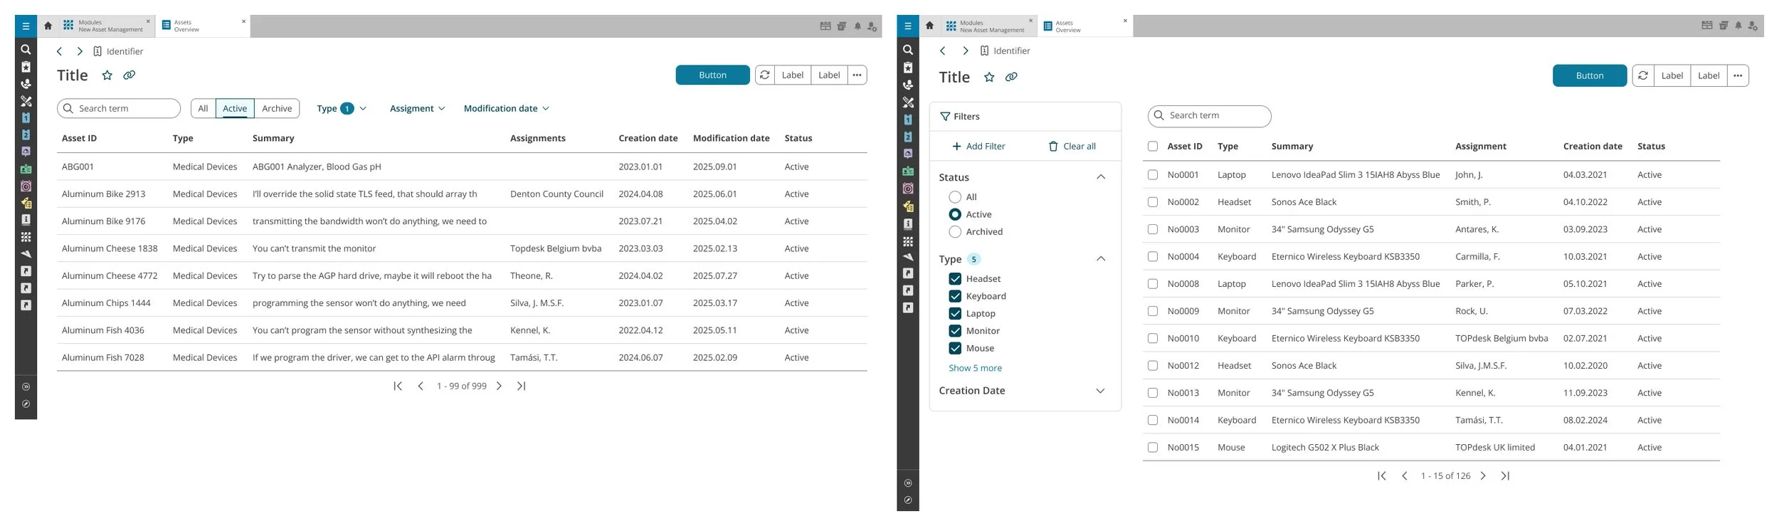Jump to first page, left mockup pagination
1779x526 pixels.
(x=398, y=386)
